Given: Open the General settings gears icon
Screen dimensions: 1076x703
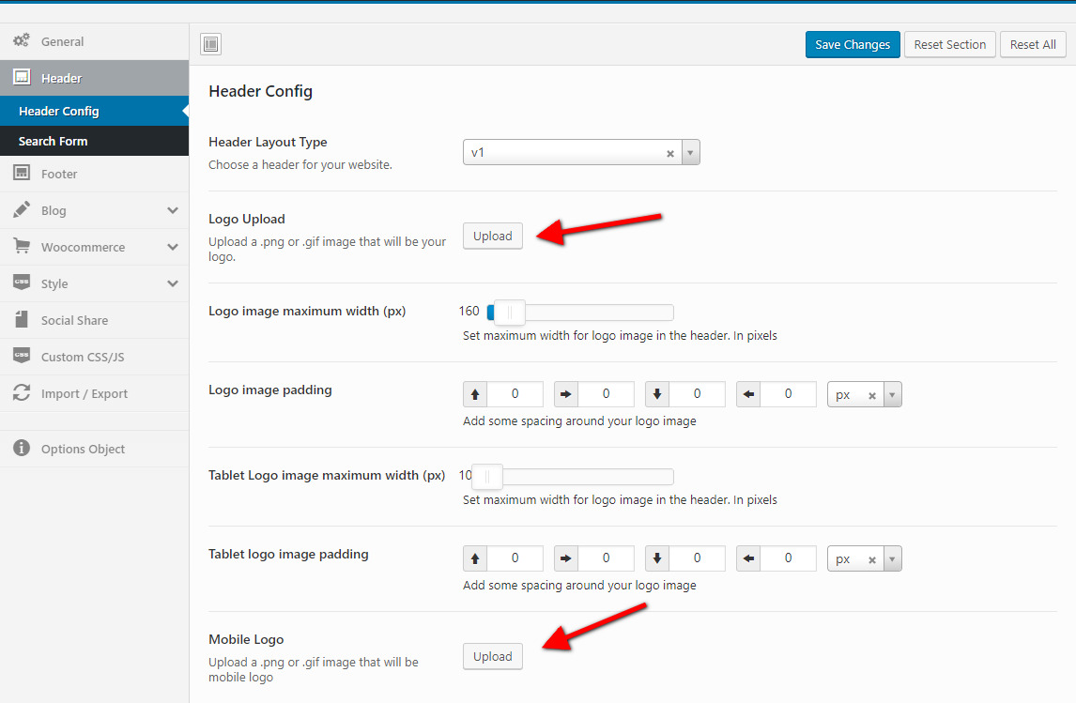Looking at the screenshot, I should coord(21,41).
